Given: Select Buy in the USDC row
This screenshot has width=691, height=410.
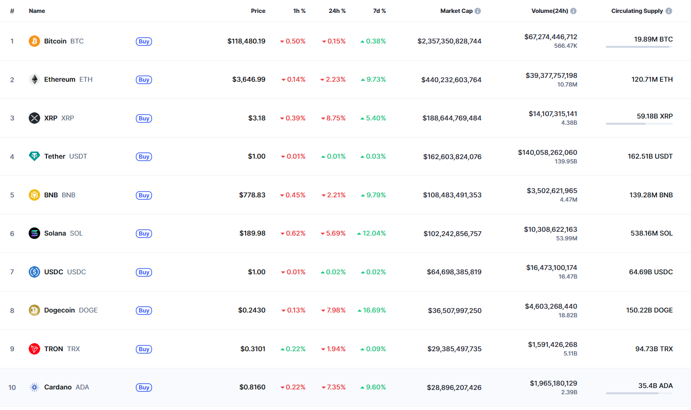Looking at the screenshot, I should [144, 272].
